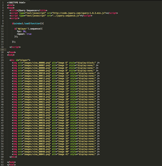Screen dimensions: 162x166
Task: Click line number 1 in the gutter
Action: tap(3, 3)
